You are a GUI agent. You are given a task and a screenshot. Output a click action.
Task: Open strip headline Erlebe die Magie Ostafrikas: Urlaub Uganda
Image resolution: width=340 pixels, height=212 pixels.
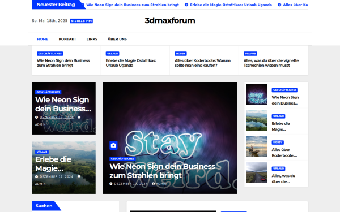(131, 63)
